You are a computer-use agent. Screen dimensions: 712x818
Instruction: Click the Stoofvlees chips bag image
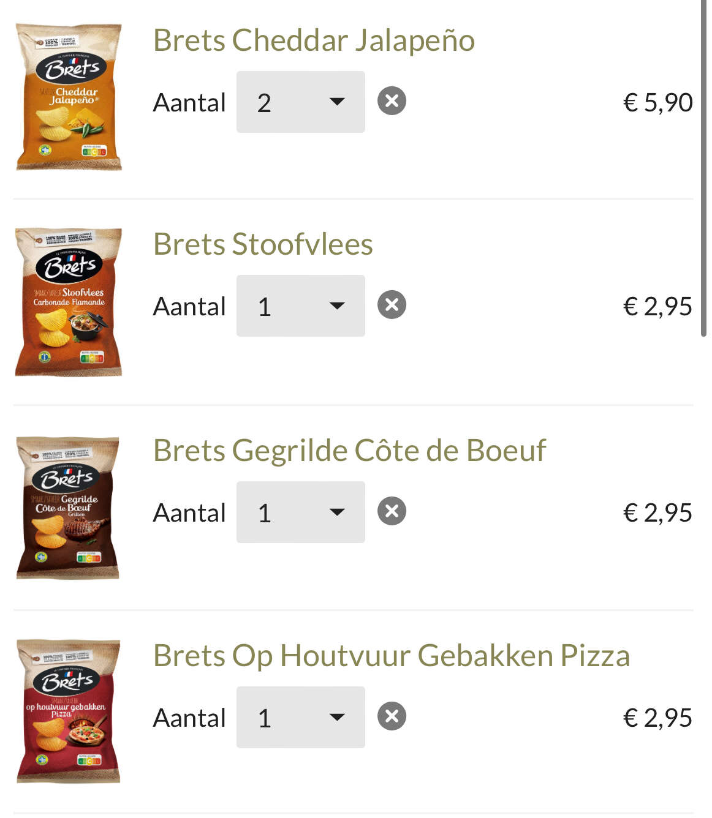tap(69, 302)
